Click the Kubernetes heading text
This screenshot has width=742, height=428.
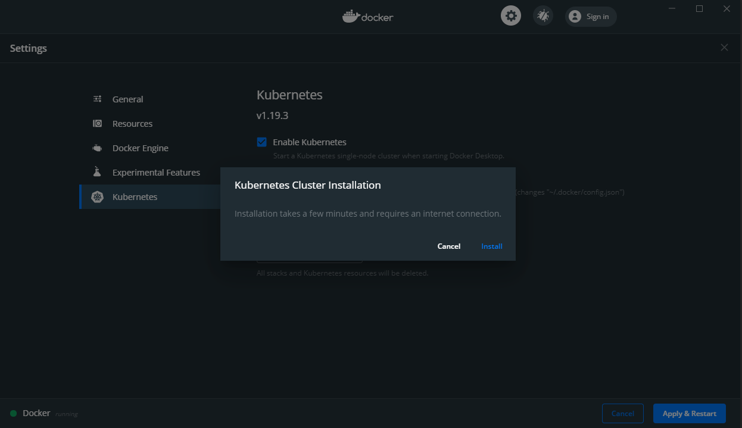(289, 95)
